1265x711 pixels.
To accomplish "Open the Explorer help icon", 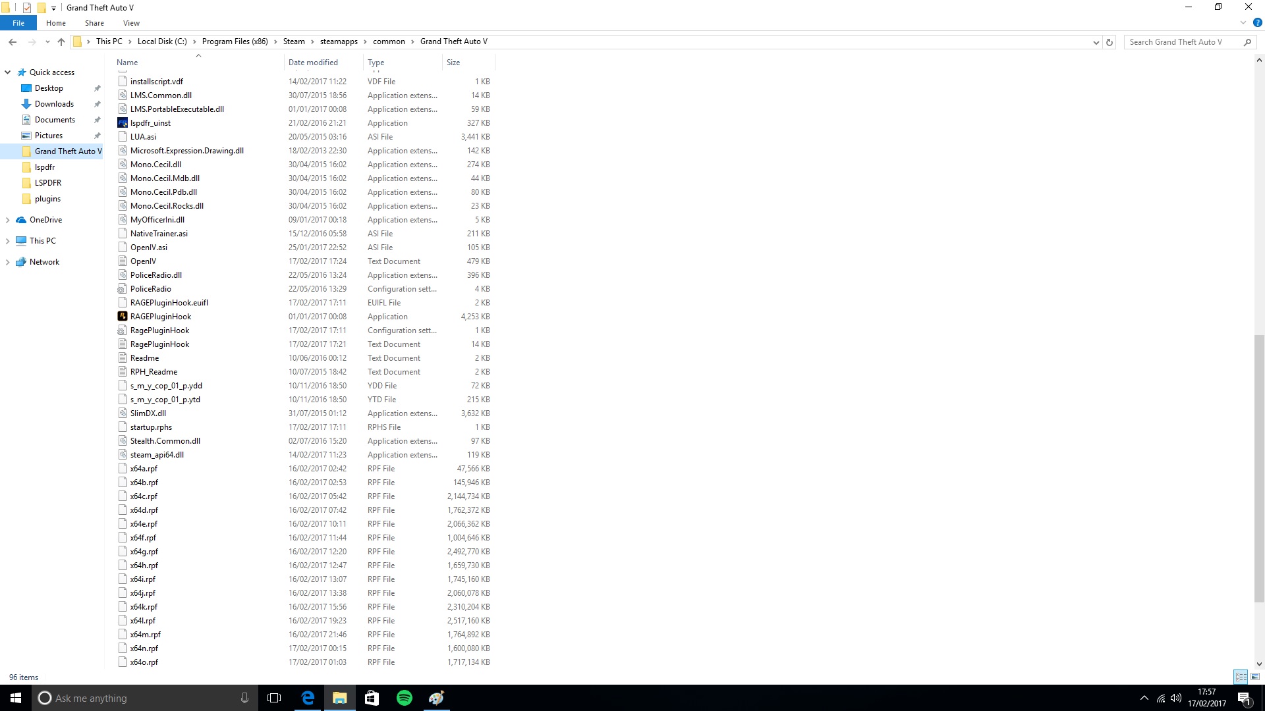I will tap(1257, 22).
